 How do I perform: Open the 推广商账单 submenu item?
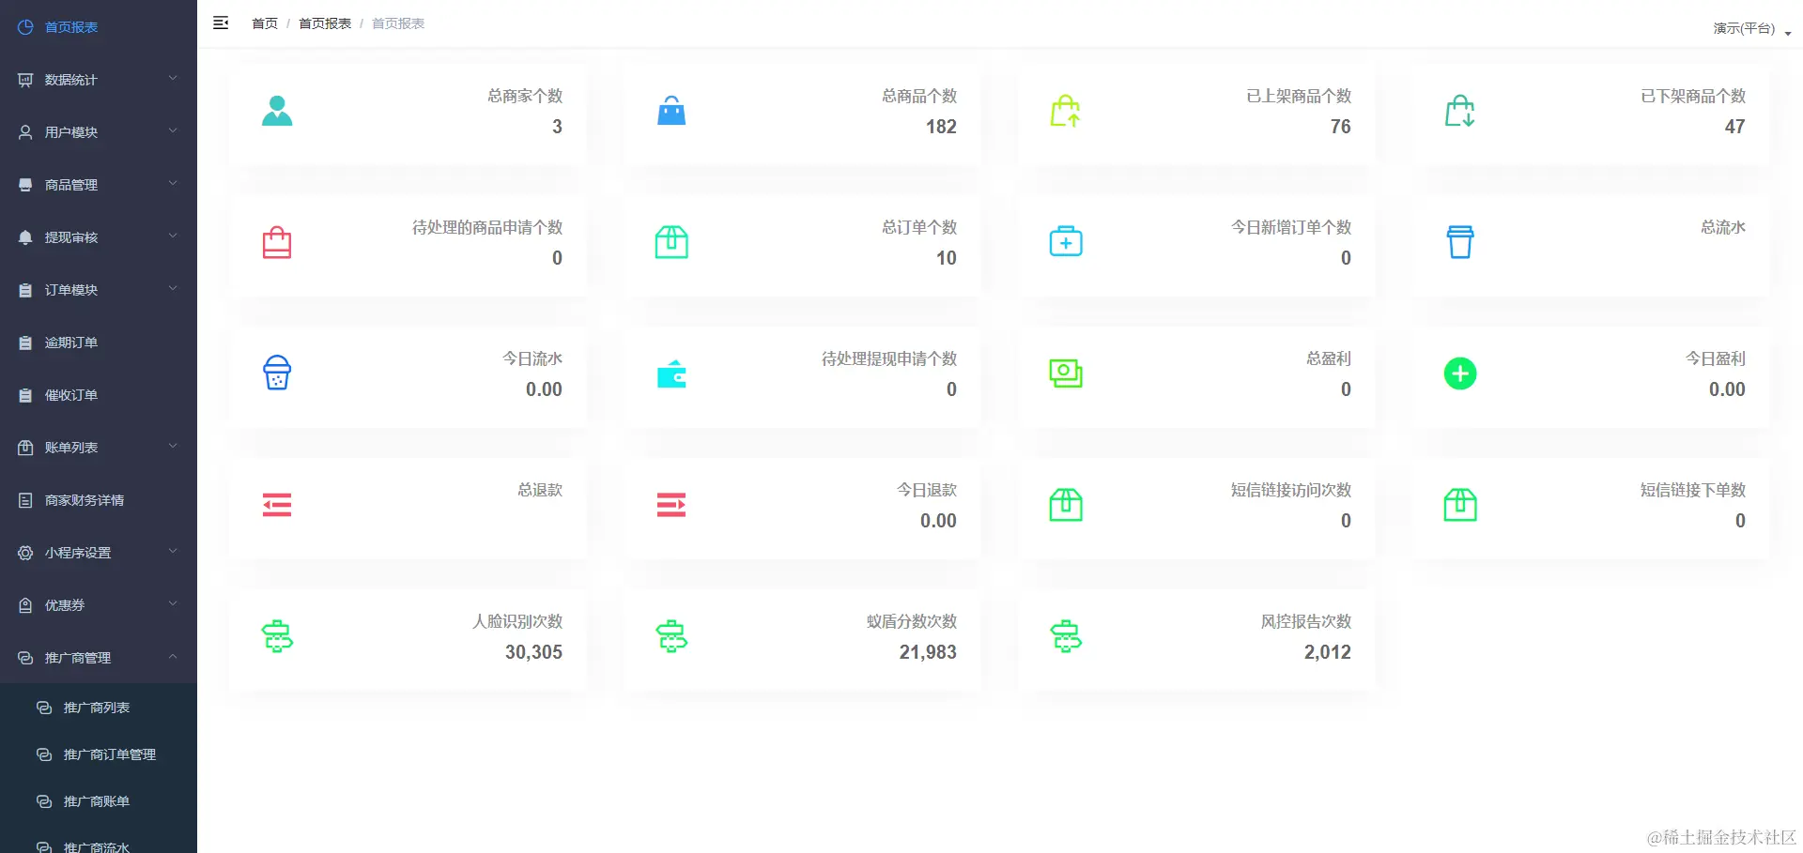99,801
